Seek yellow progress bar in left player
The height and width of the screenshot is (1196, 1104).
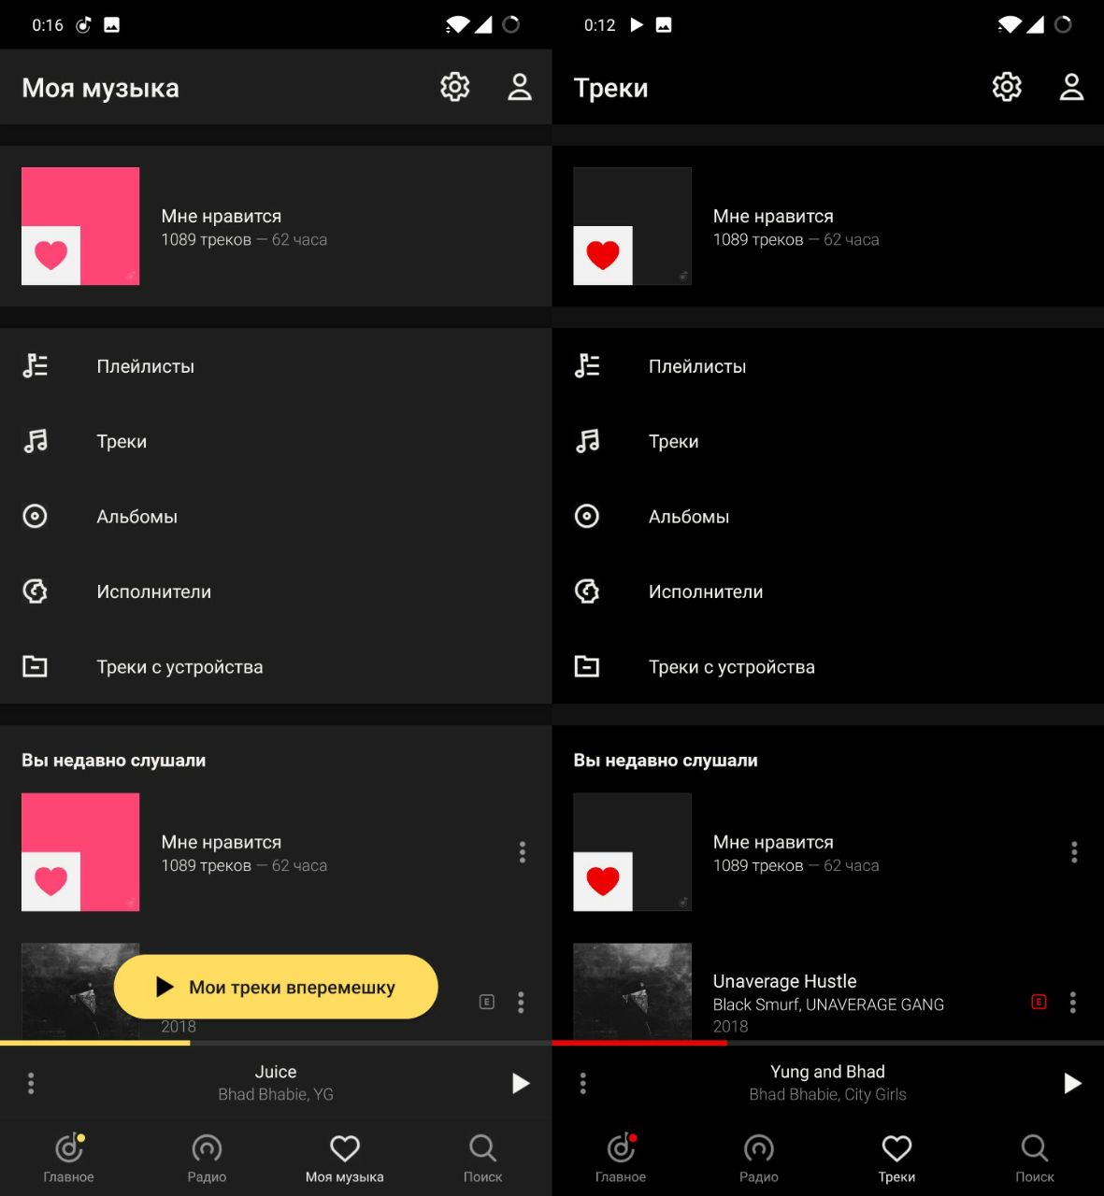(x=276, y=1043)
